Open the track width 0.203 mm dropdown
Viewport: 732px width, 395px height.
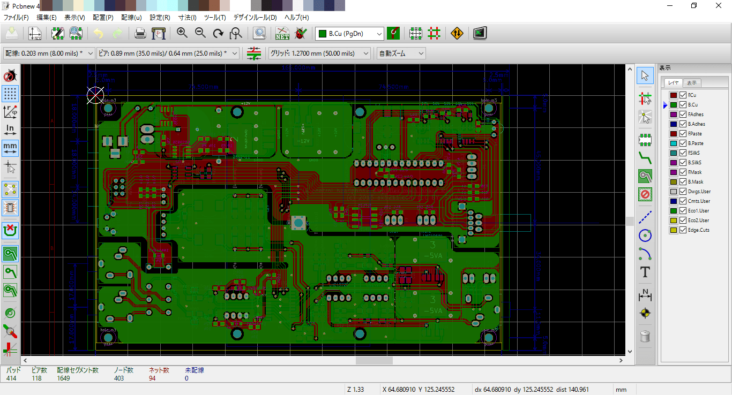point(49,54)
